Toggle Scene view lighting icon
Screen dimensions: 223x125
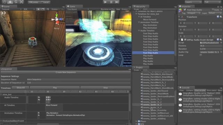38,9
